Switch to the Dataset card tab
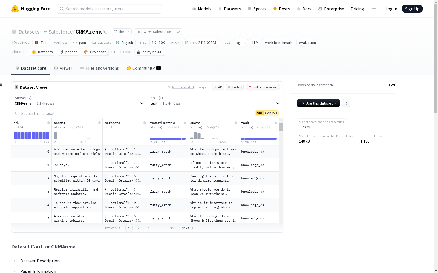This screenshot has height=273, width=438. (x=31, y=68)
